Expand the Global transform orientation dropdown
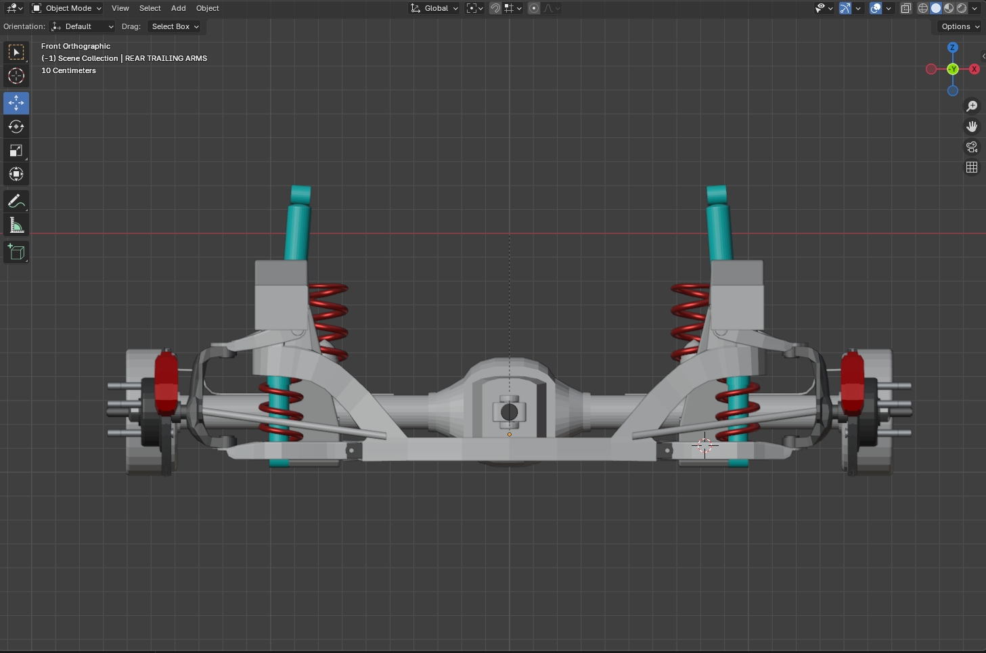Viewport: 986px width, 653px height. coord(434,8)
